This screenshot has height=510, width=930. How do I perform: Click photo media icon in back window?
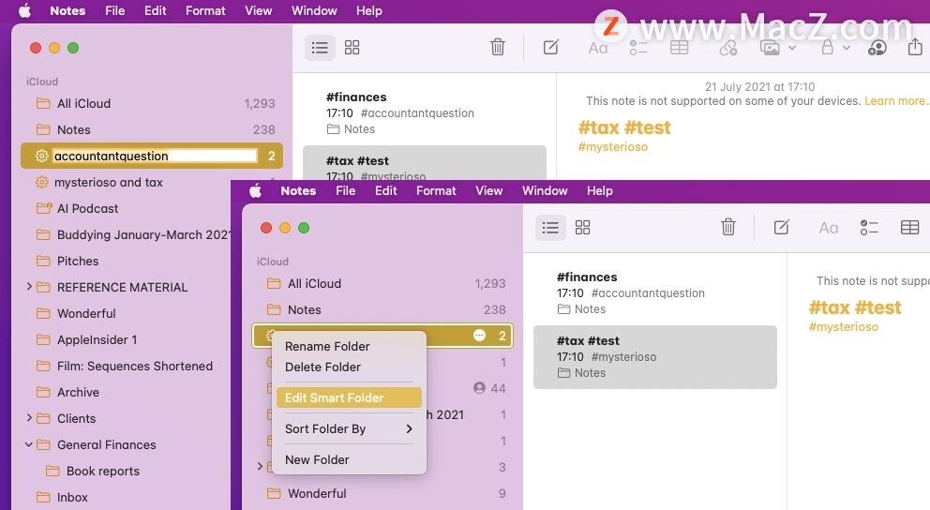pyautogui.click(x=770, y=48)
